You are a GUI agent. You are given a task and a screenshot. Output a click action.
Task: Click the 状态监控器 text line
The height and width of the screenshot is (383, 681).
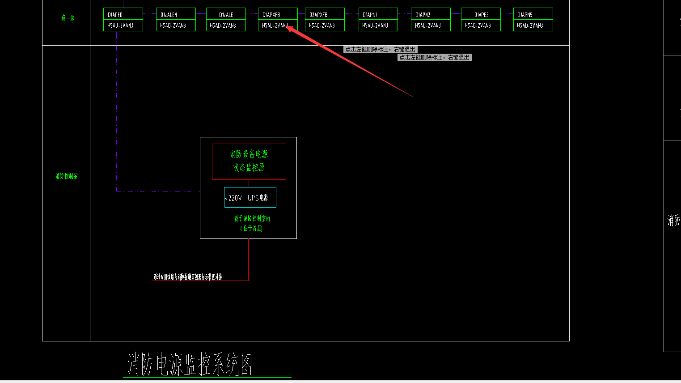(x=249, y=167)
